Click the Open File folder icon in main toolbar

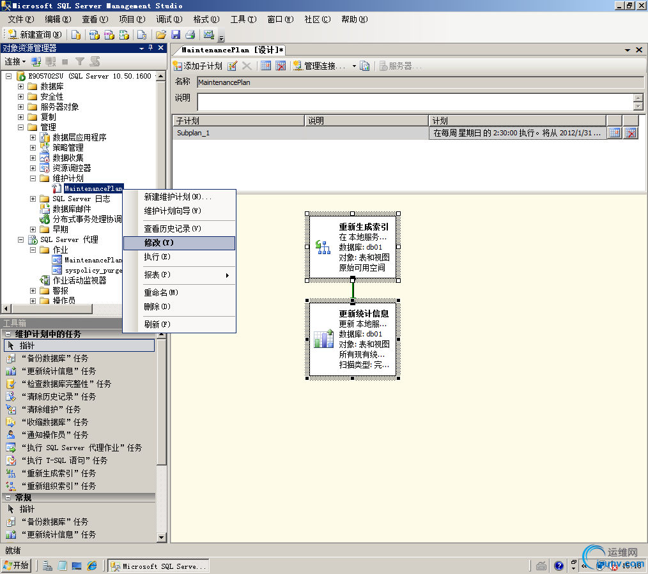pos(161,34)
